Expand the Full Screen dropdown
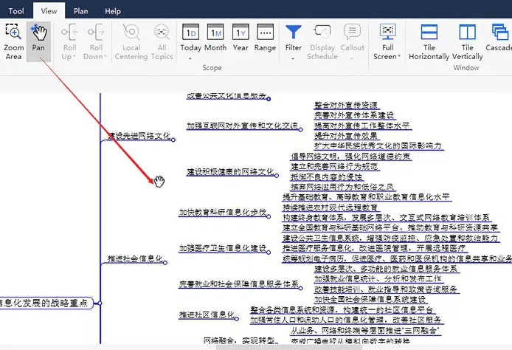Screen dimensions: 512x350 pos(387,57)
